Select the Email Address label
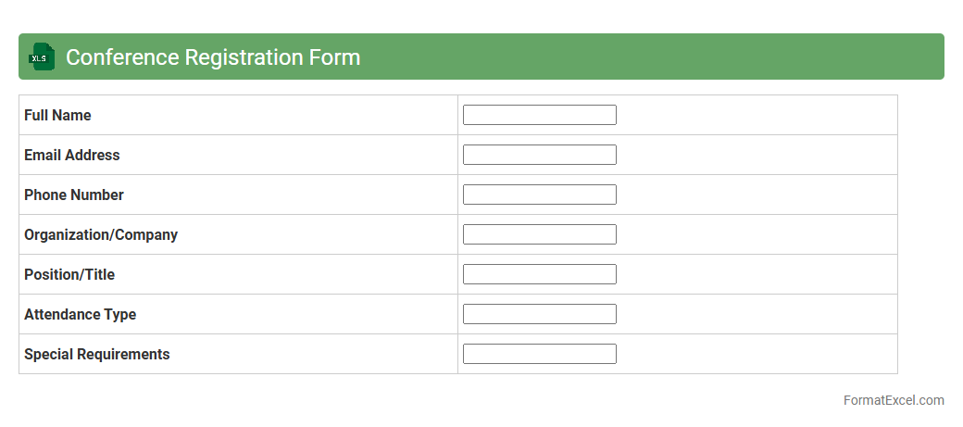Screen dimensions: 963x427 point(72,155)
